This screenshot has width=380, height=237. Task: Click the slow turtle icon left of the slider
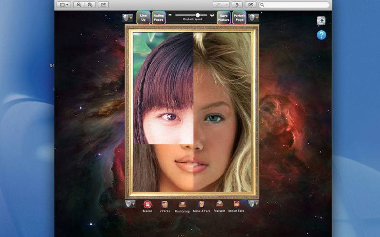coord(170,15)
